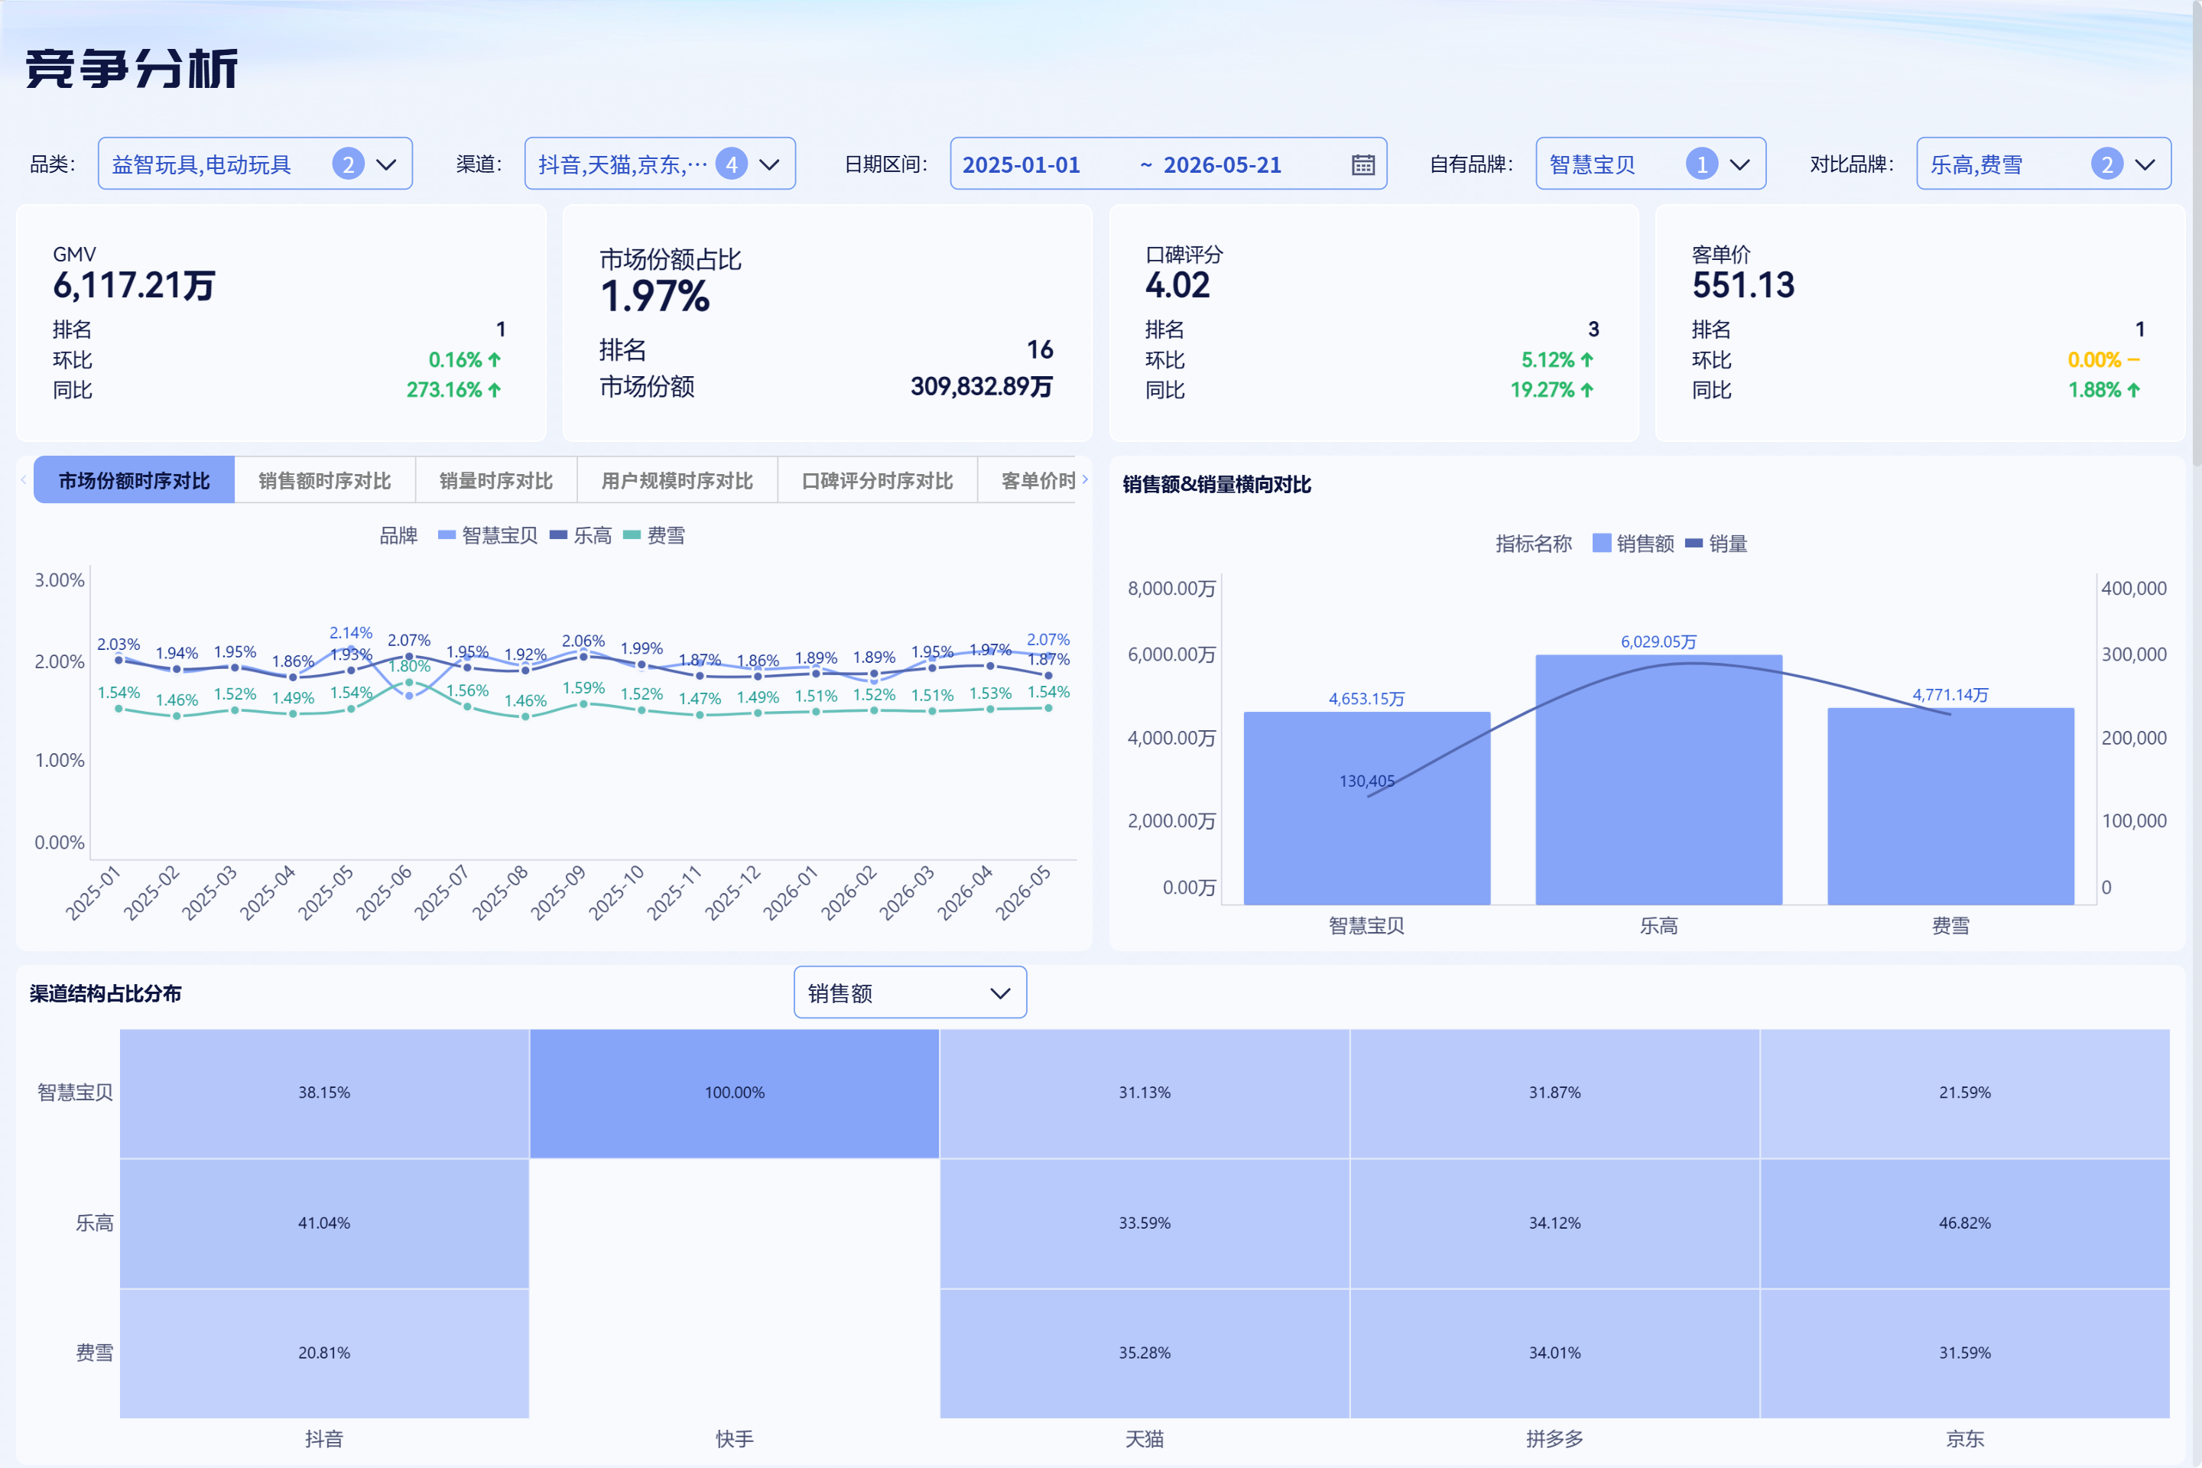Toggle the 乐高 legend in line chart
Screen dimensions: 2202x1468
coord(580,535)
